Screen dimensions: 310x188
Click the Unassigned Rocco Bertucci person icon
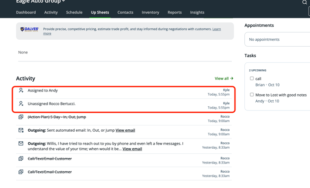[21, 103]
